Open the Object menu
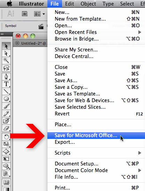The image size is (145, 191). pyautogui.click(x=88, y=4)
